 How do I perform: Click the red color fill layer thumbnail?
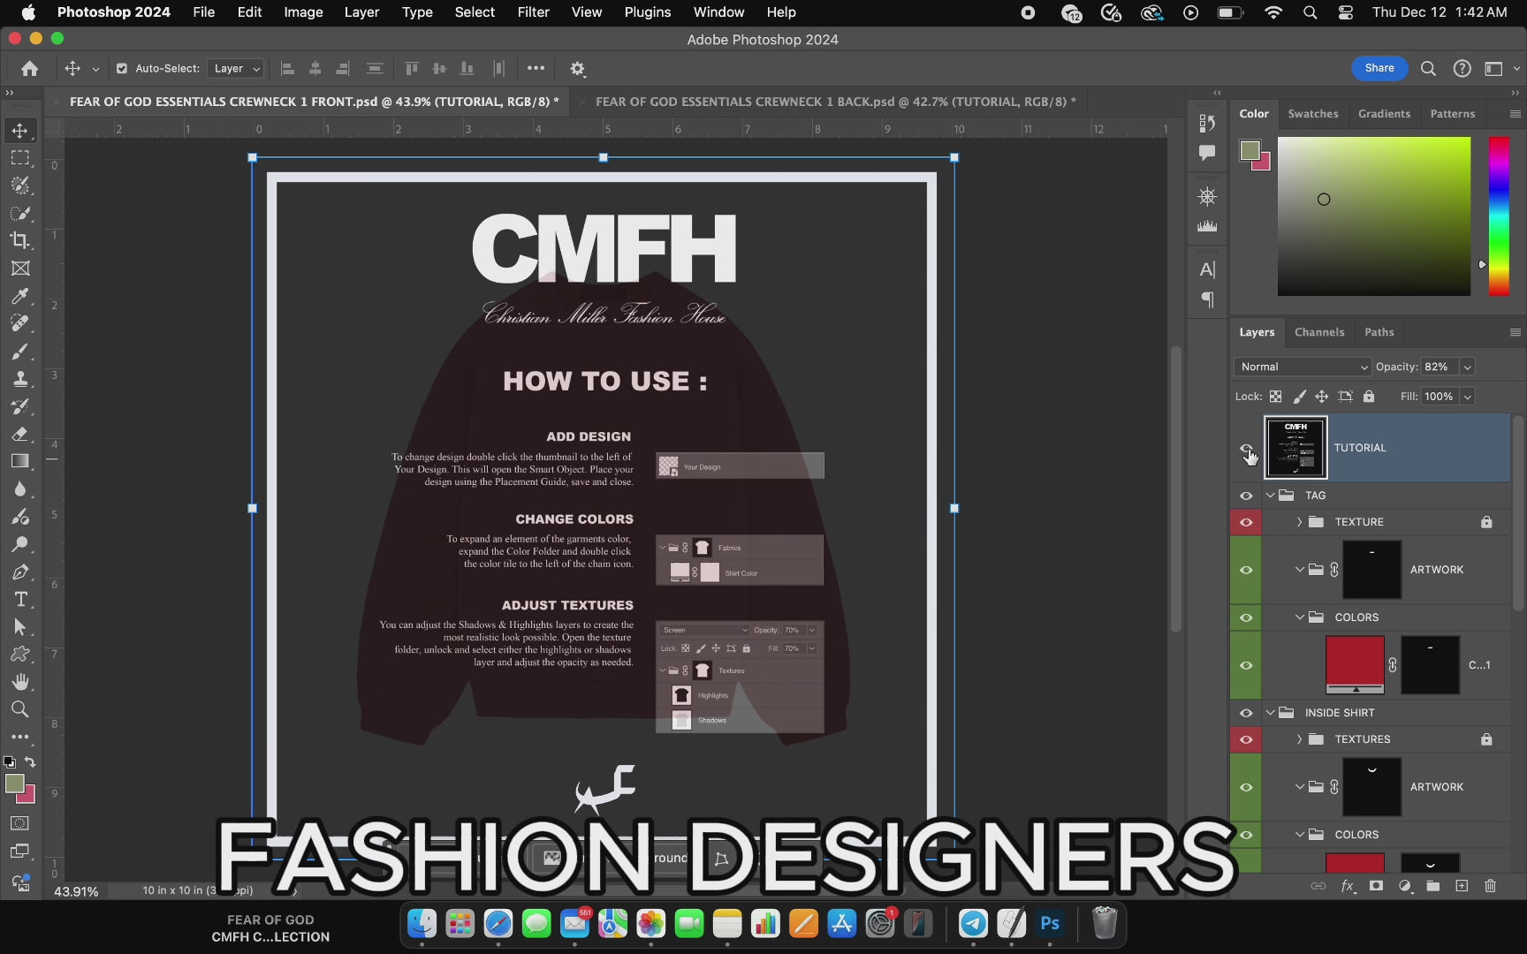(x=1355, y=664)
